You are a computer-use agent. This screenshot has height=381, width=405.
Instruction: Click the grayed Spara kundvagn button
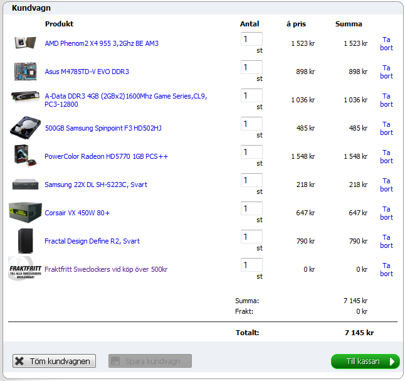tap(150, 361)
